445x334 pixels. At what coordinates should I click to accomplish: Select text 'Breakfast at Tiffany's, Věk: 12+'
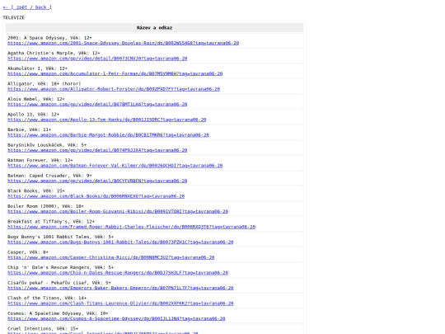pos(51,222)
